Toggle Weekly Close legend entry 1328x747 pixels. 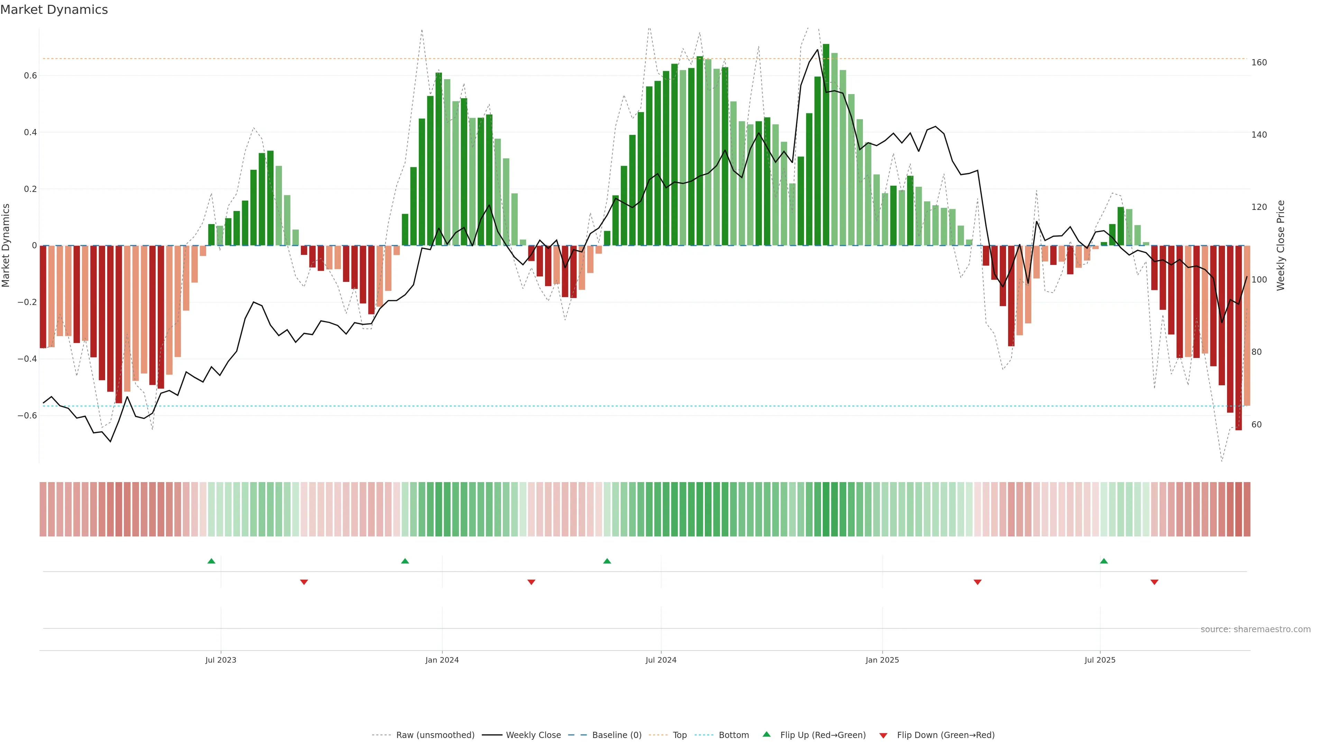coord(533,735)
